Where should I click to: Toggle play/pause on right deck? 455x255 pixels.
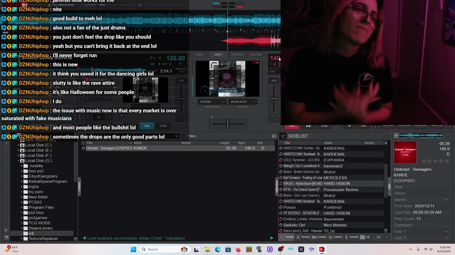pyautogui.click(x=308, y=126)
